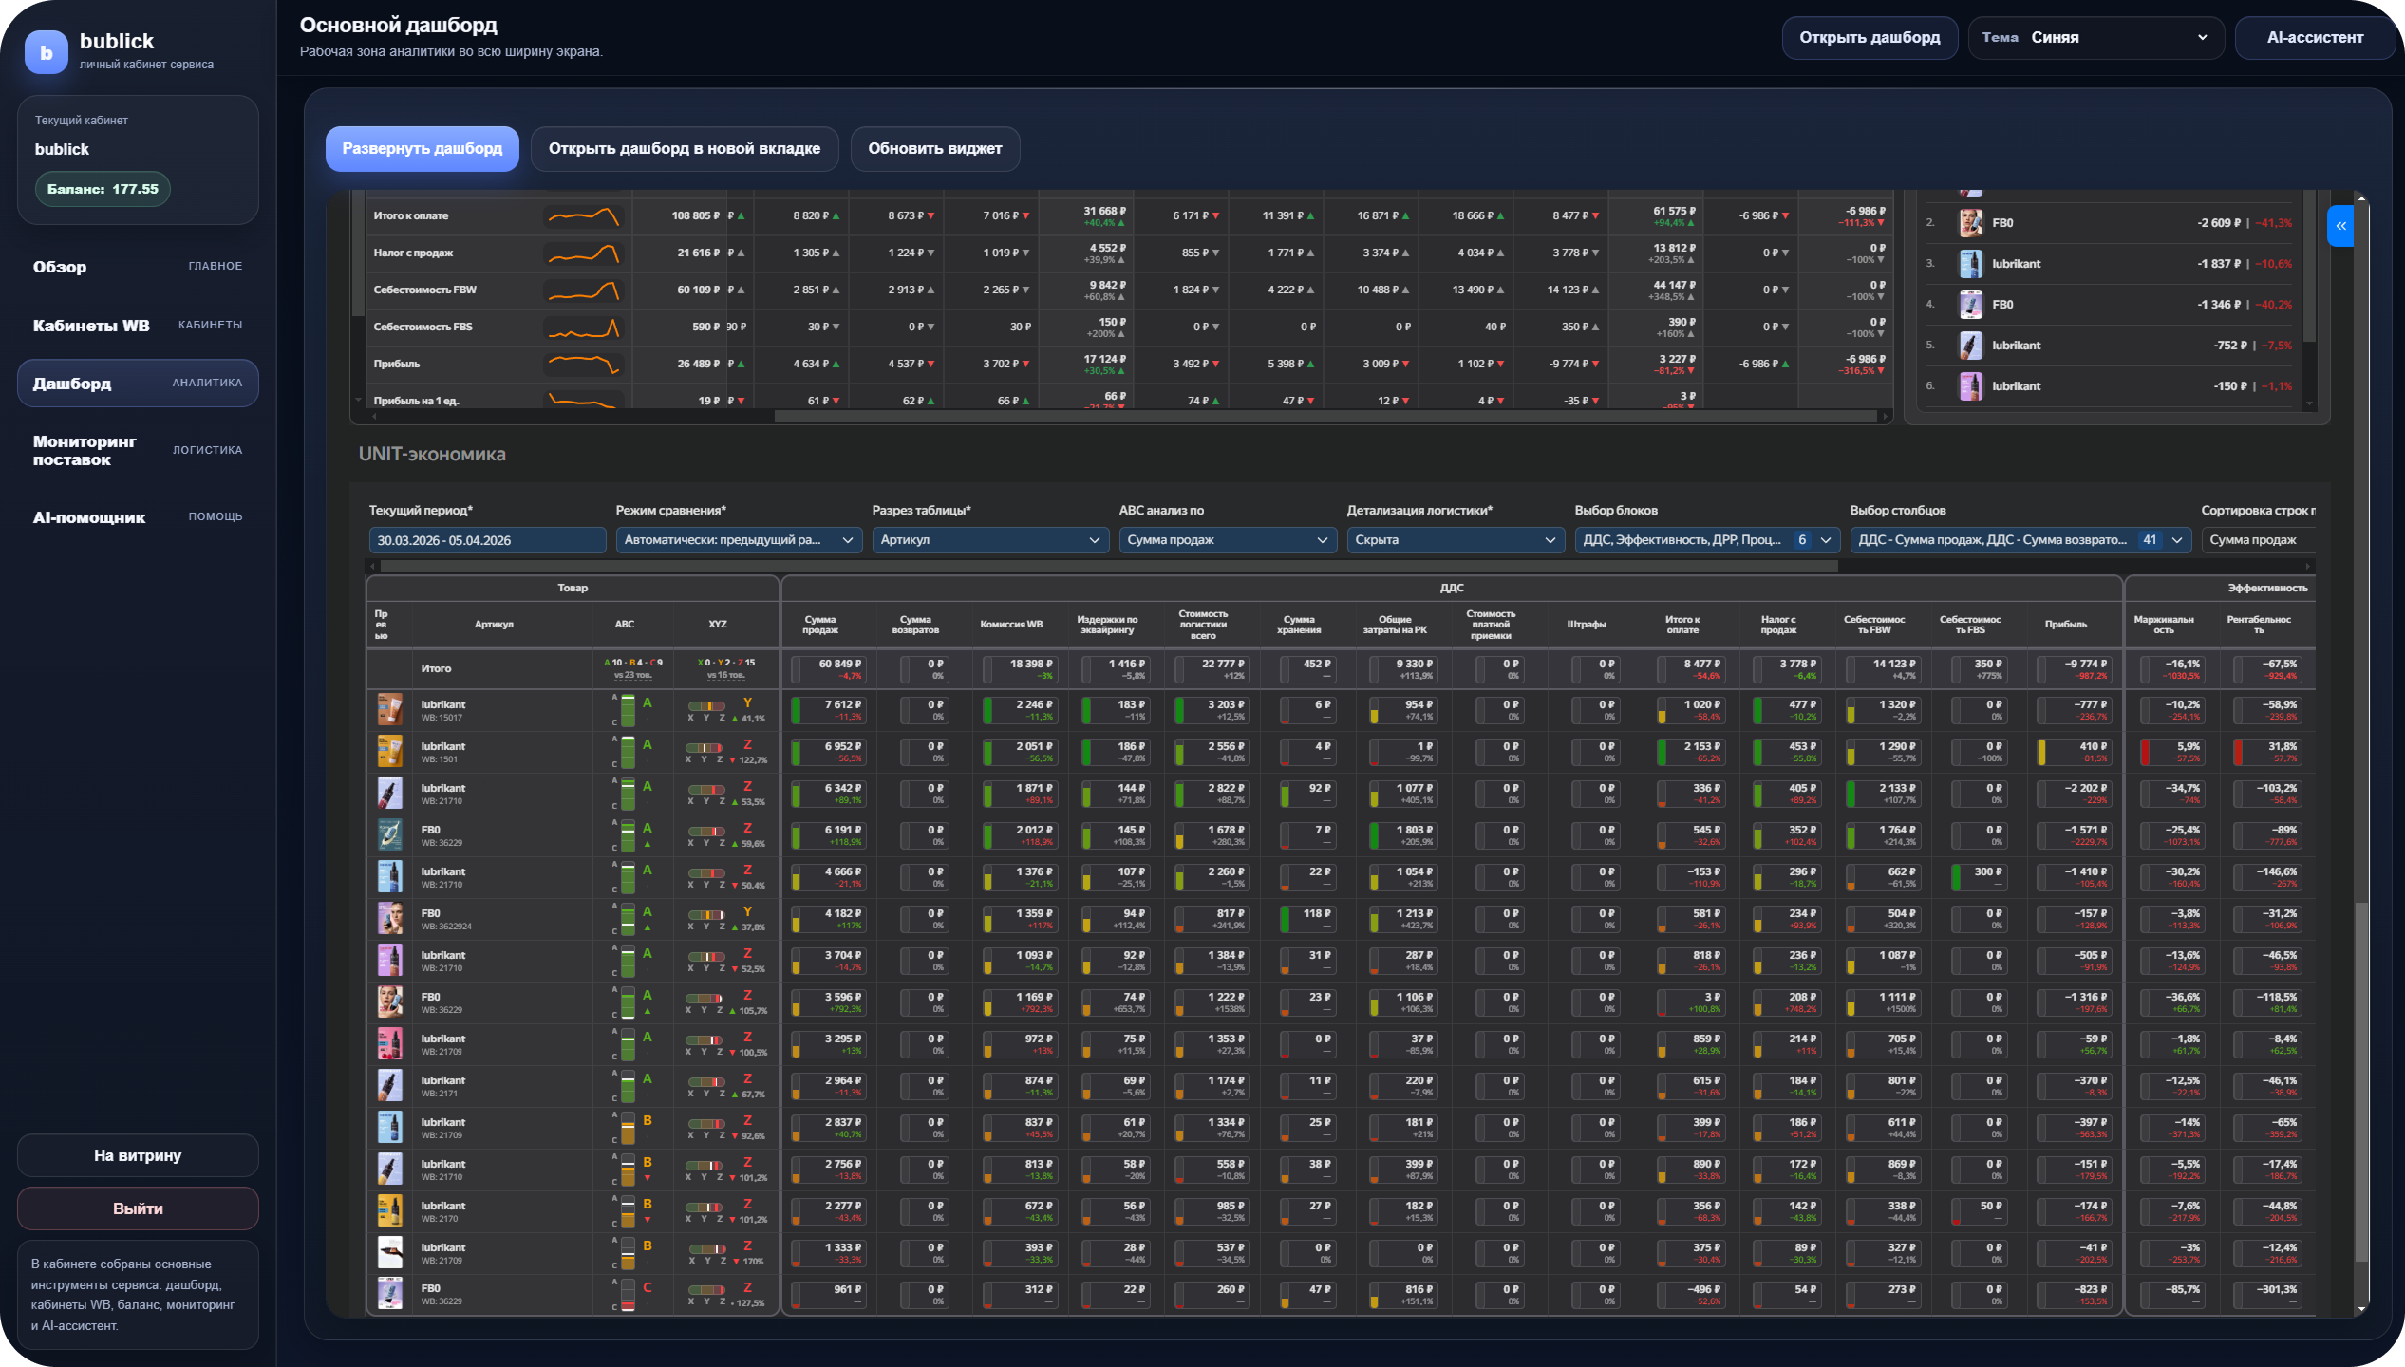Click sparkline for Себестоимость FBW row
Viewport: 2405px width, 1367px height.
coord(583,290)
